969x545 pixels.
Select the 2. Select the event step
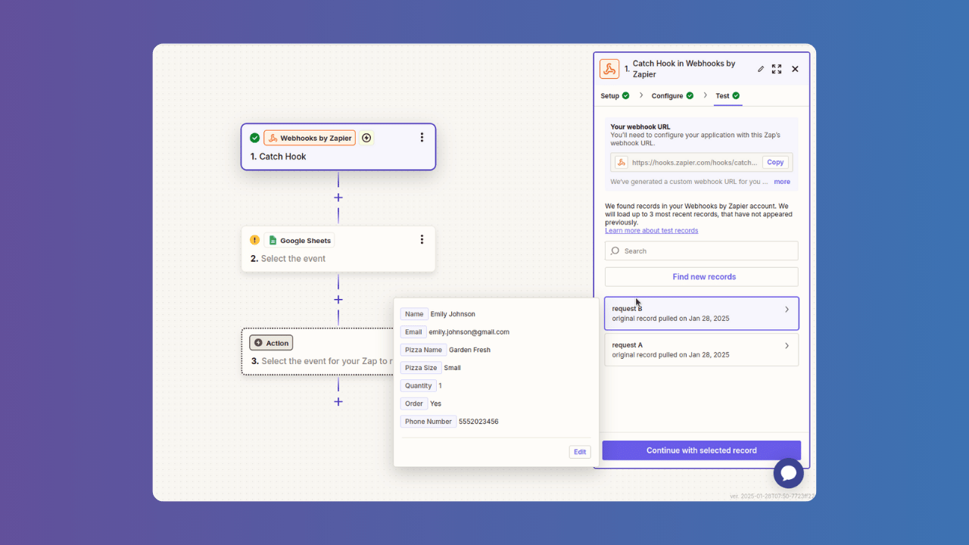pyautogui.click(x=338, y=249)
